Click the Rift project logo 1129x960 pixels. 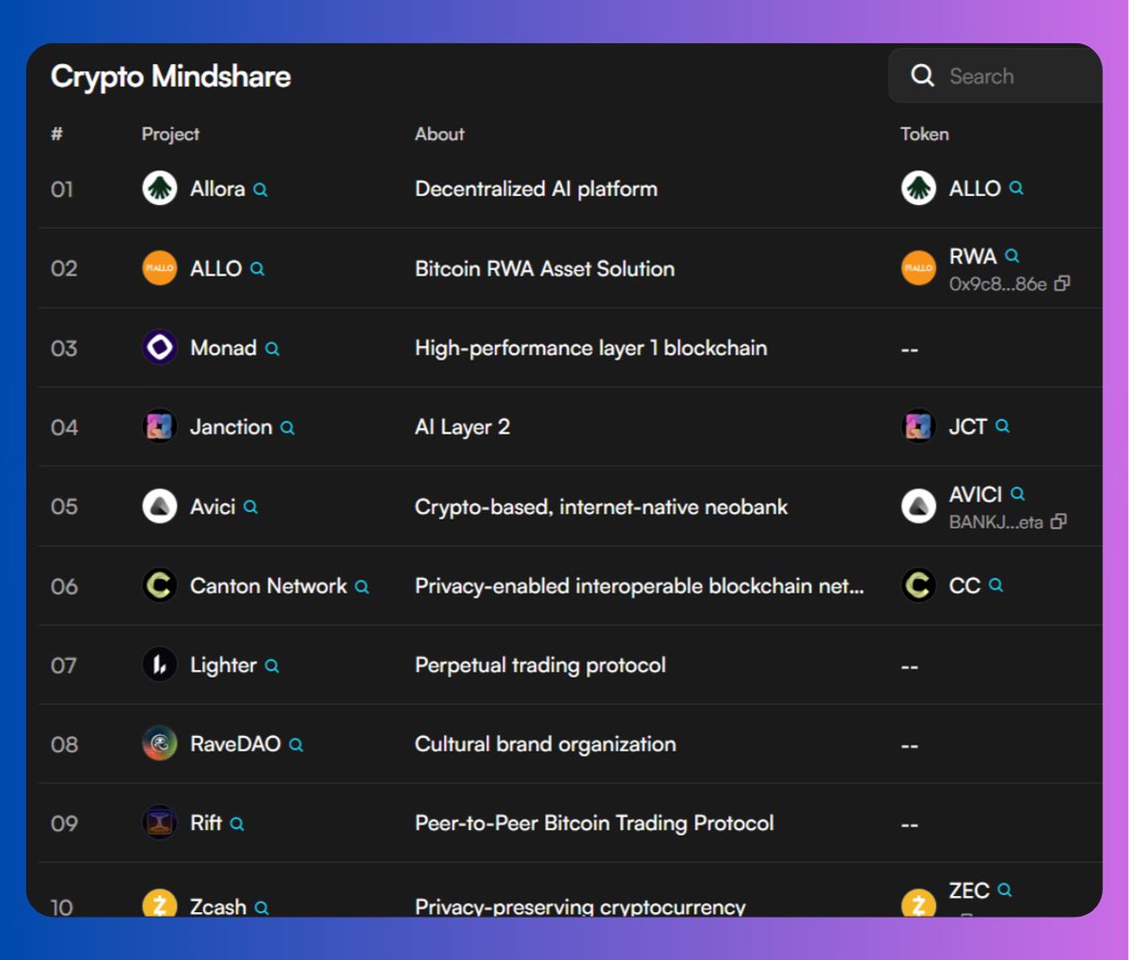pyautogui.click(x=160, y=823)
